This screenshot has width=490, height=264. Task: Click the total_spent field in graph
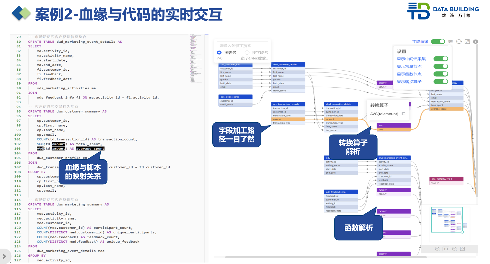[x=446, y=105]
